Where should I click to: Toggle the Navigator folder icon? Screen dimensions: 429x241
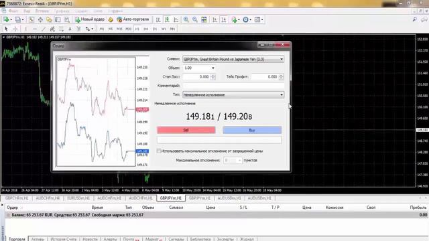pyautogui.click(x=49, y=19)
